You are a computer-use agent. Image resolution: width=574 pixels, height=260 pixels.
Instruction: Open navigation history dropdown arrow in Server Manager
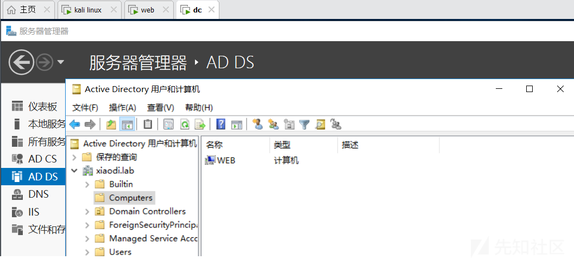[x=60, y=62]
